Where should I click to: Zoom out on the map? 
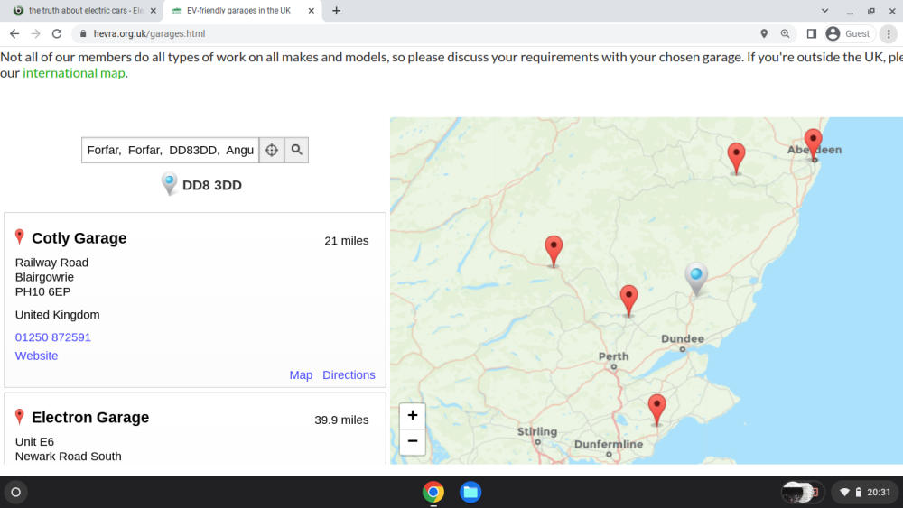[413, 441]
